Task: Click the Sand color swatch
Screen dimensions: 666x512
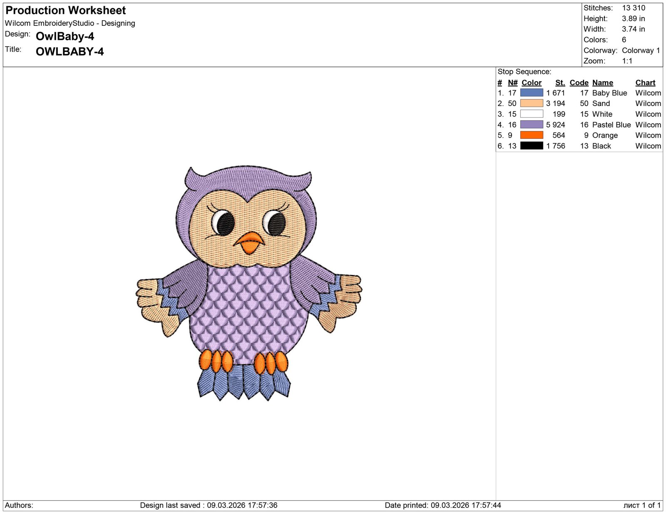Action: point(532,104)
